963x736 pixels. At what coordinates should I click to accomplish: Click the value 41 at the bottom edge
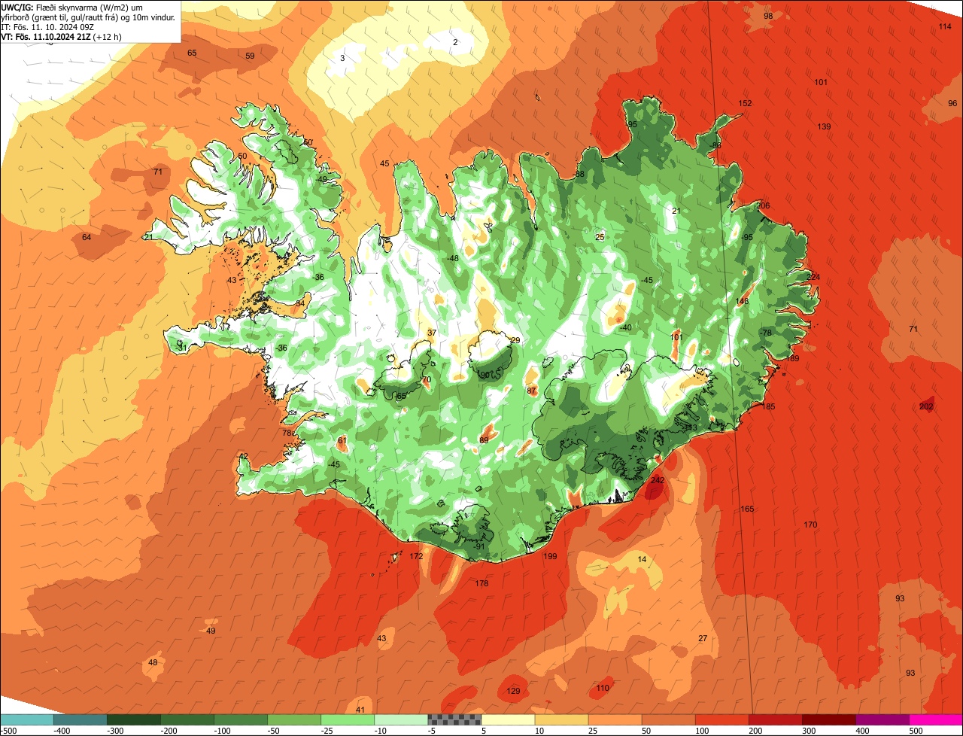[x=360, y=710]
